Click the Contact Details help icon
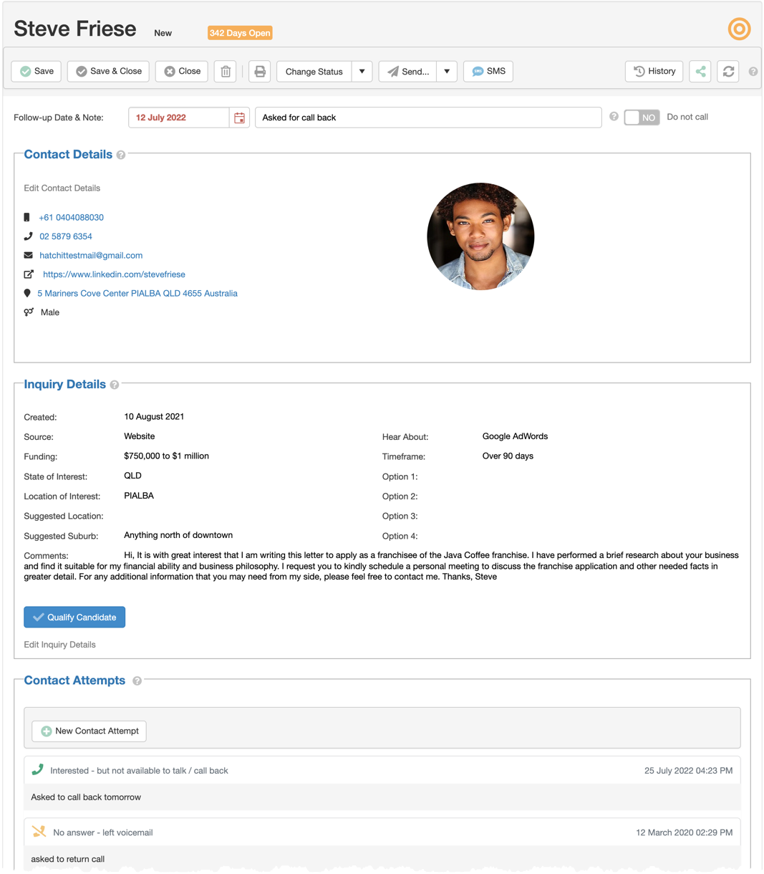The width and height of the screenshot is (764, 874). 121,155
